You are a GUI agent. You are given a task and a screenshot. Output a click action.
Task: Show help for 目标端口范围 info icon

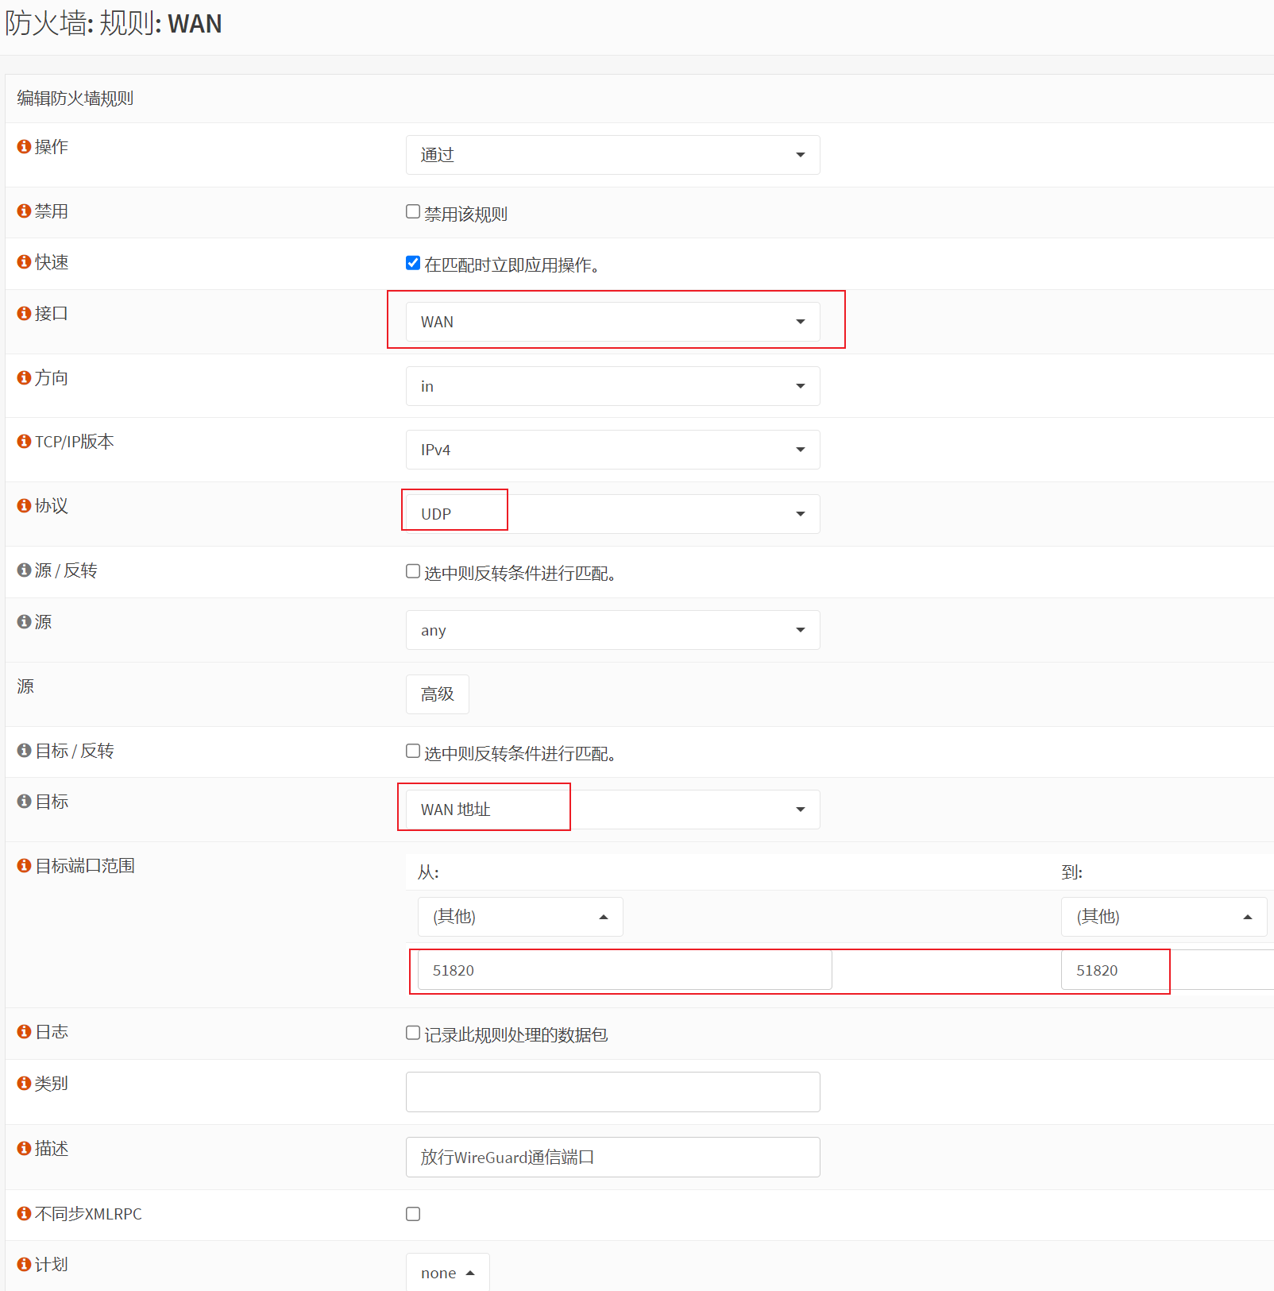tap(24, 866)
